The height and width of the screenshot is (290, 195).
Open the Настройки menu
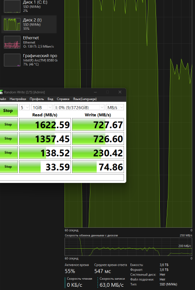[x=18, y=99]
